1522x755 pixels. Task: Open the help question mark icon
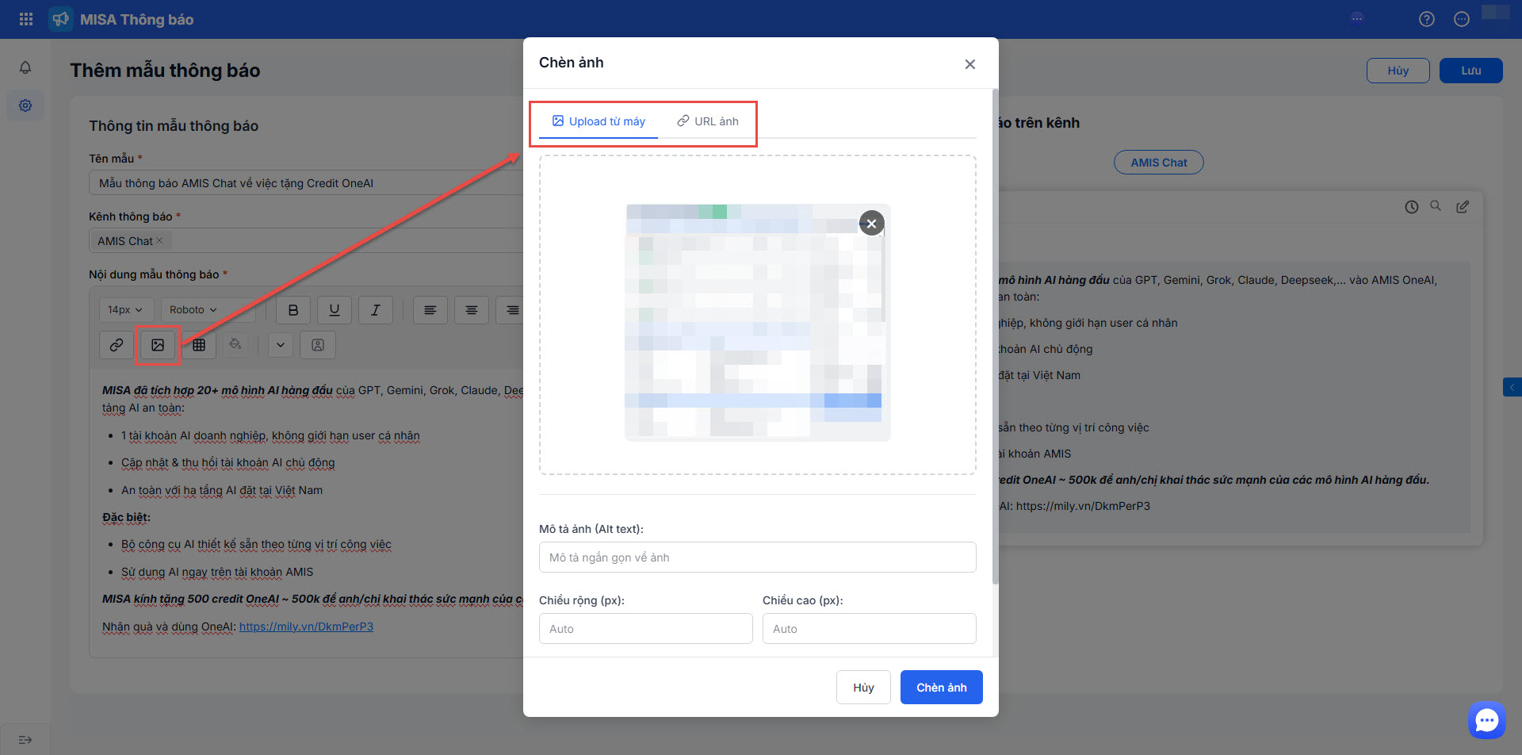[1427, 19]
